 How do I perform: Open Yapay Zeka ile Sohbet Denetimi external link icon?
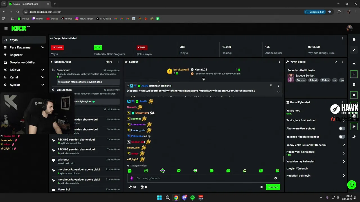pyautogui.click(x=344, y=145)
